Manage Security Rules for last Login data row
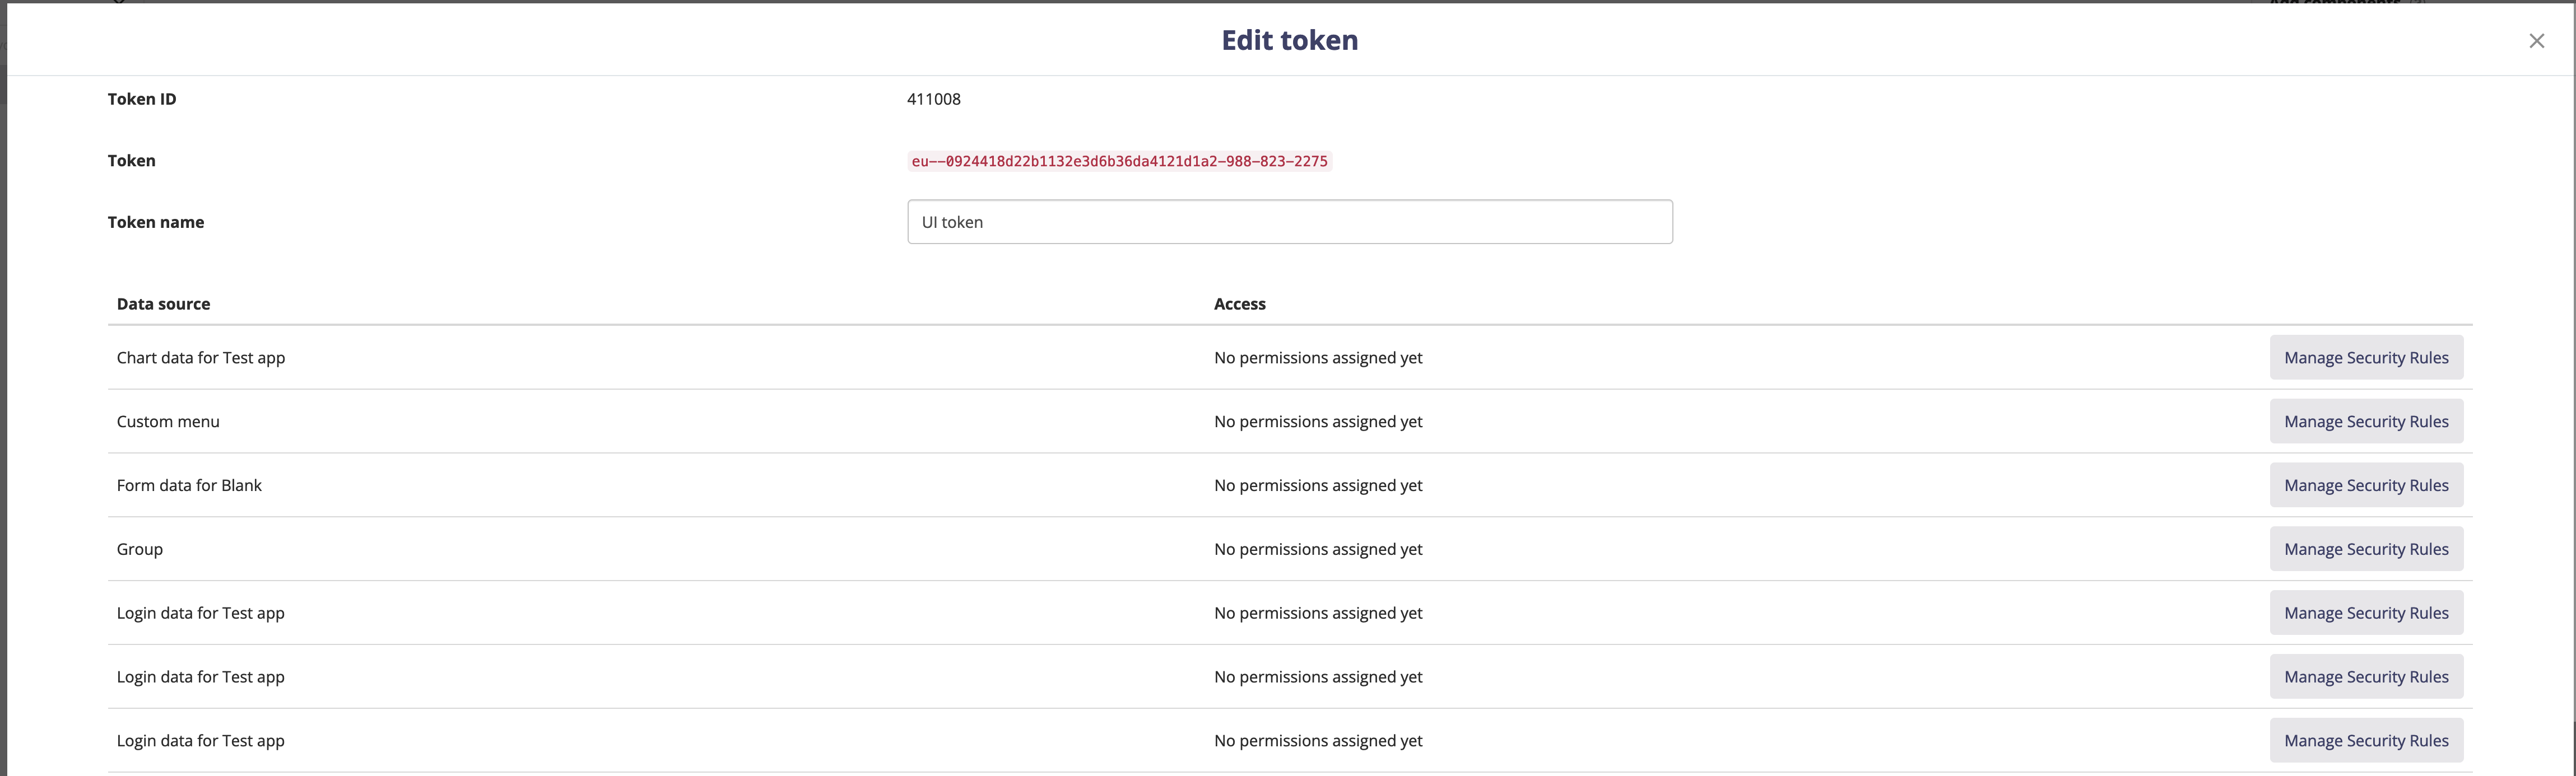The image size is (2576, 776). [2365, 741]
